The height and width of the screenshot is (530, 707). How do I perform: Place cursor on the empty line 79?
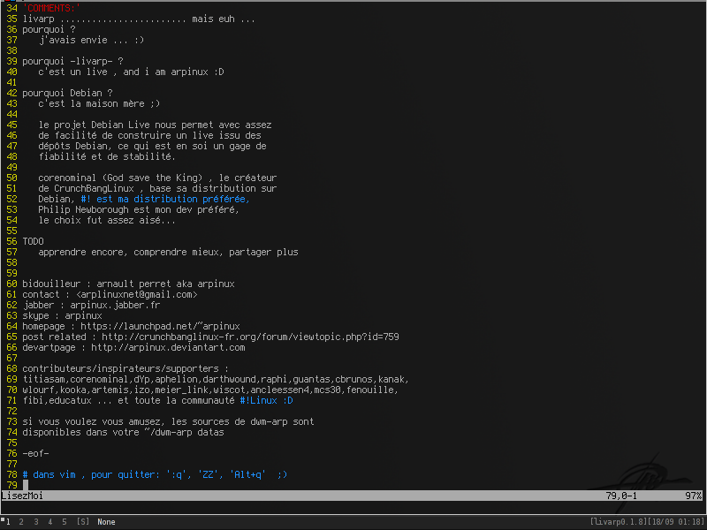(x=26, y=485)
